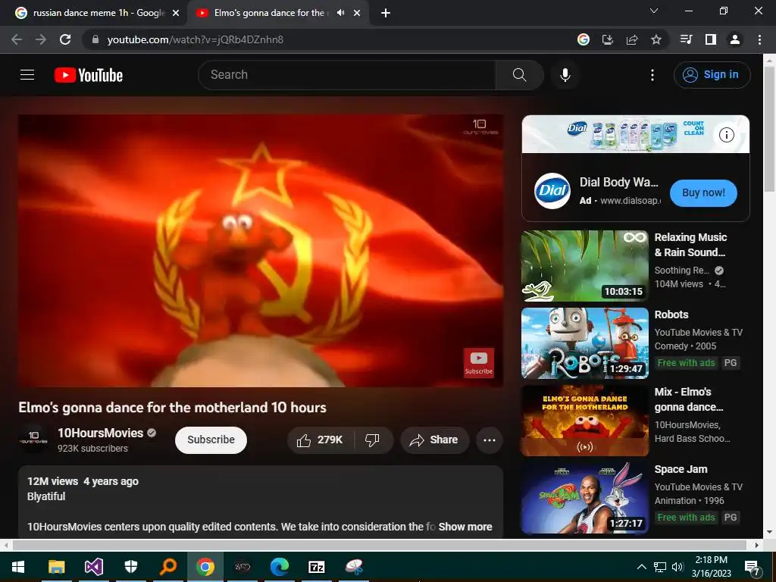
Task: Open the YouTube hamburger guide menu
Action: (x=27, y=75)
